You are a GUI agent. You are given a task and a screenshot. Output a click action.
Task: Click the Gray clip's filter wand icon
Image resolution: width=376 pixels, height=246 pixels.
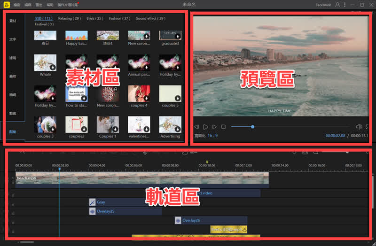[x=92, y=202]
